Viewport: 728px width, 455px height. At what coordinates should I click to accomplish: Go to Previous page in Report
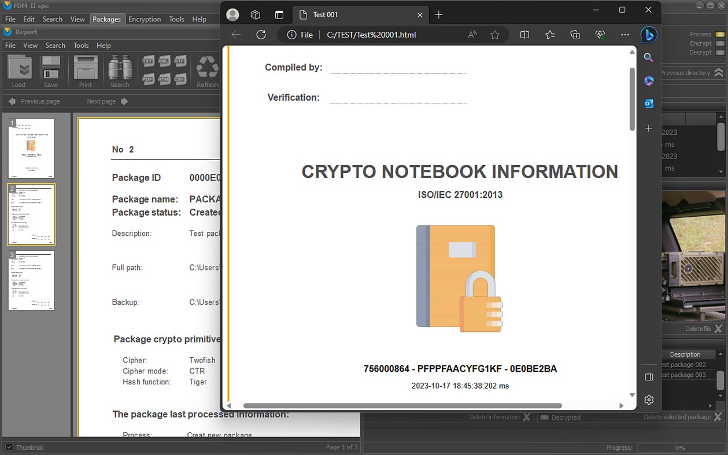pyautogui.click(x=34, y=101)
